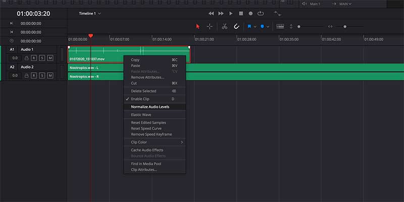
Task: Add a blue flag to the clip
Action: tap(249, 27)
